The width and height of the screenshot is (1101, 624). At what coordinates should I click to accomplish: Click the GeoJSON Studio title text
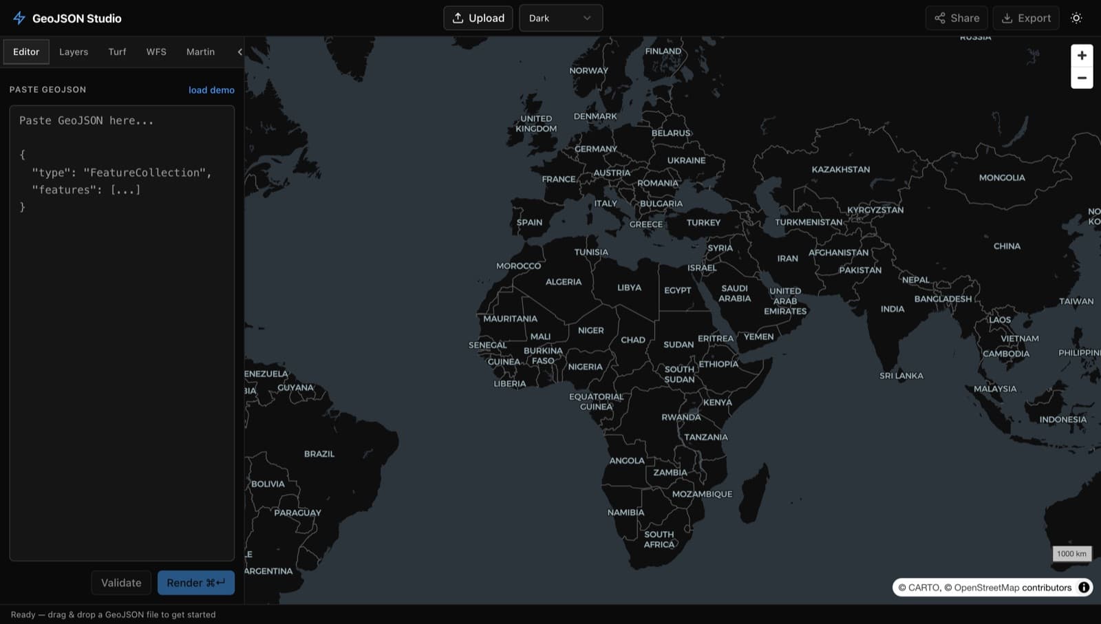click(77, 19)
